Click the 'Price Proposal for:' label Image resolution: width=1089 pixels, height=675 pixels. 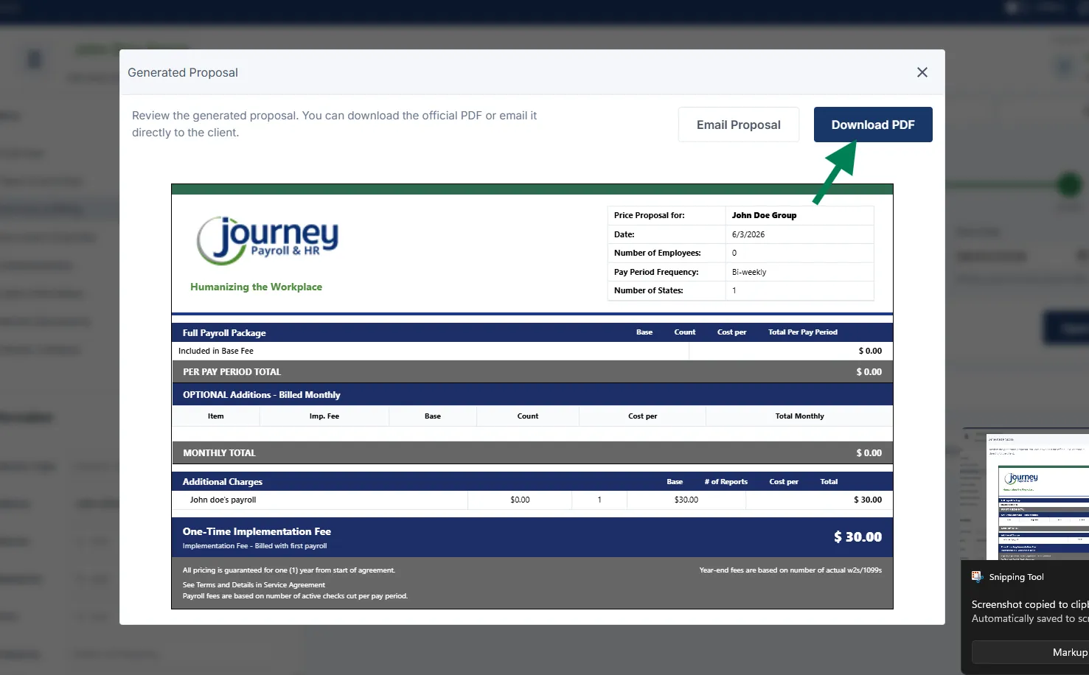(649, 215)
